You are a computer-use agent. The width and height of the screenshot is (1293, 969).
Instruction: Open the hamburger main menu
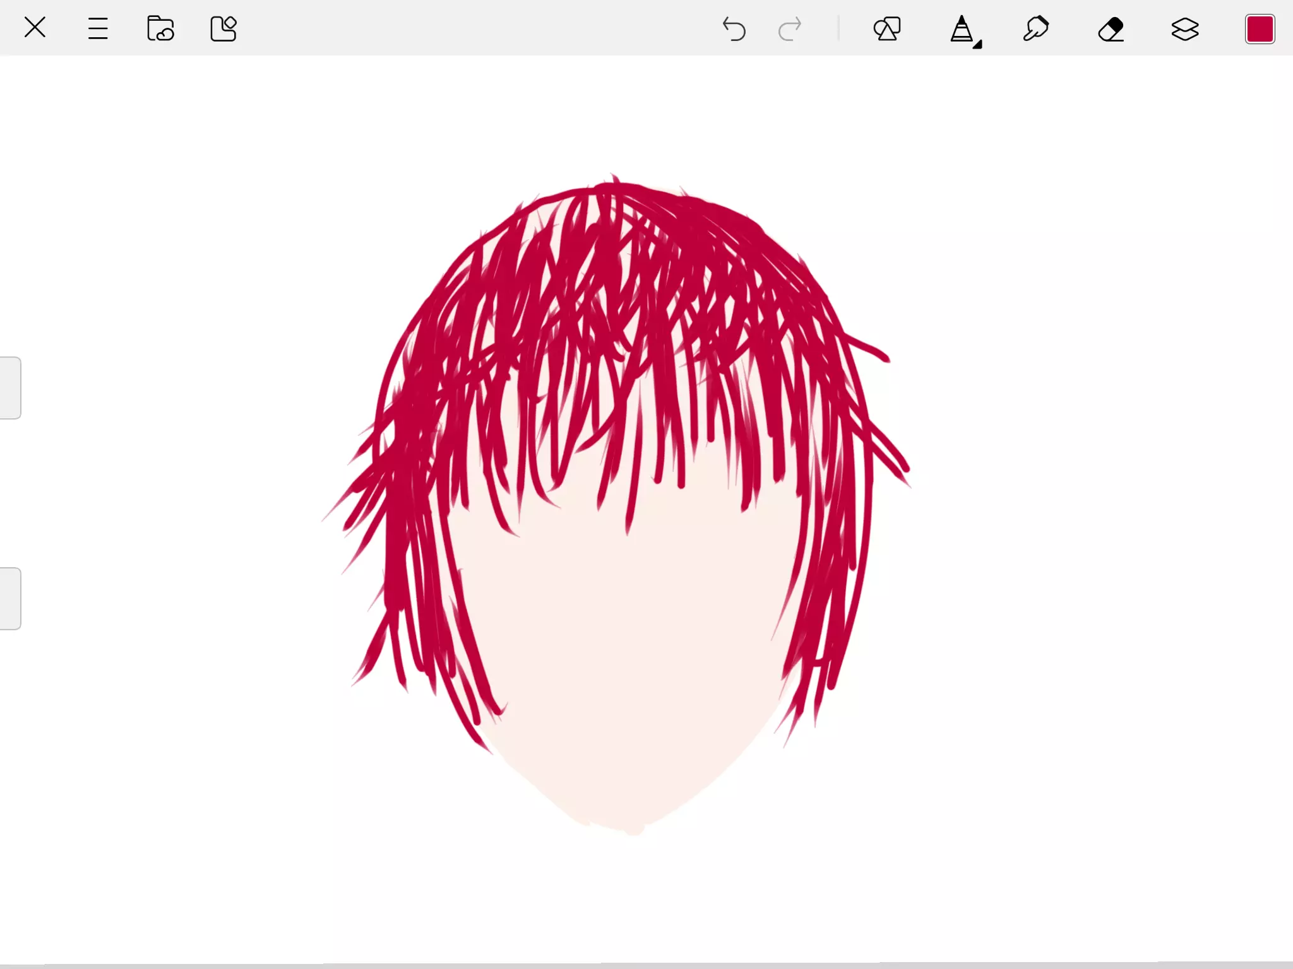click(x=98, y=28)
